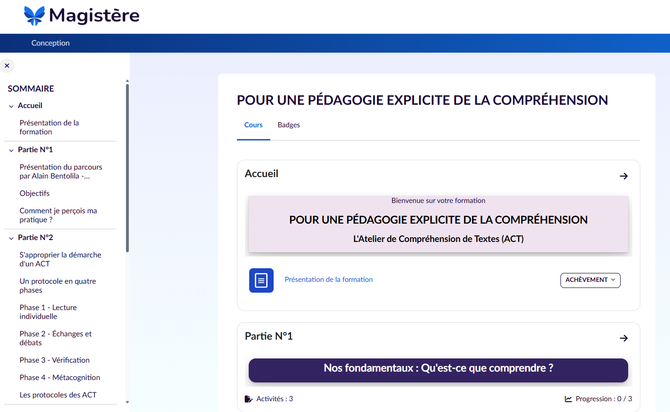Click the arrow to open the Accueil section
670x412 pixels.
tap(624, 176)
